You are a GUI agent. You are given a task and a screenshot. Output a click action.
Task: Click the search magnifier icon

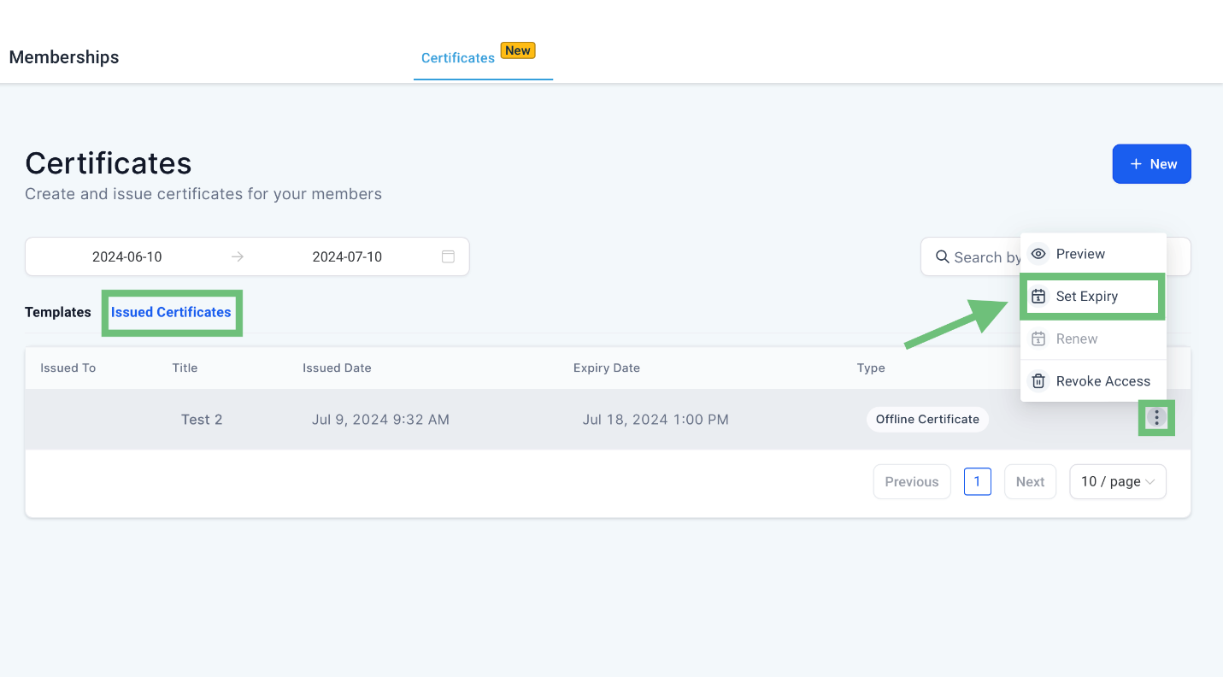coord(942,256)
